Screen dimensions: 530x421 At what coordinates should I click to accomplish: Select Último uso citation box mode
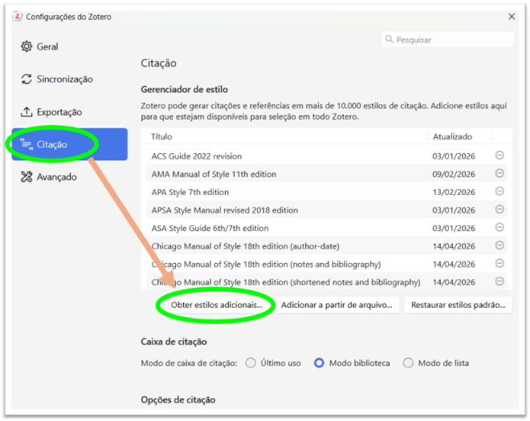[x=251, y=363]
